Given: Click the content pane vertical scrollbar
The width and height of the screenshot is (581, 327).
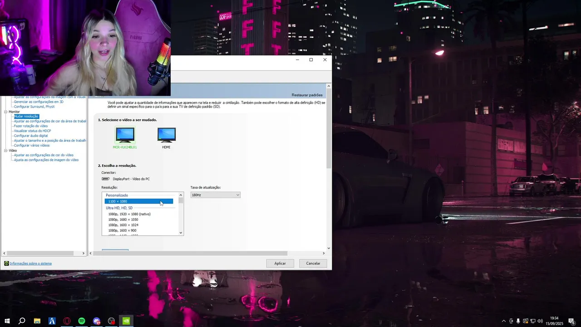Looking at the screenshot, I should pos(329,128).
